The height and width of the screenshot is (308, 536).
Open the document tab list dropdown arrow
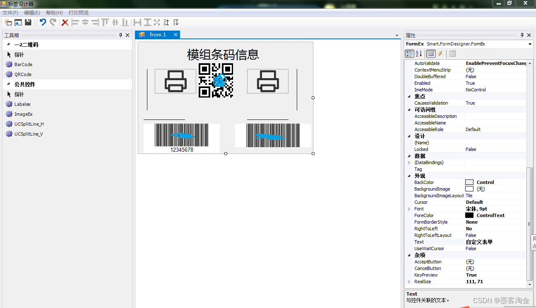(x=397, y=36)
